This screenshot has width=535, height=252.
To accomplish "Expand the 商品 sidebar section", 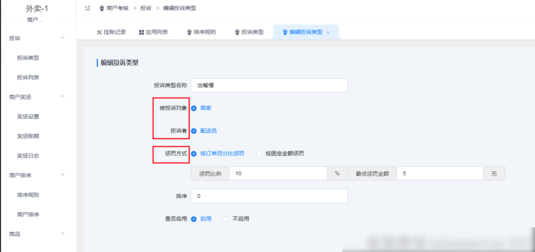I will [63, 234].
